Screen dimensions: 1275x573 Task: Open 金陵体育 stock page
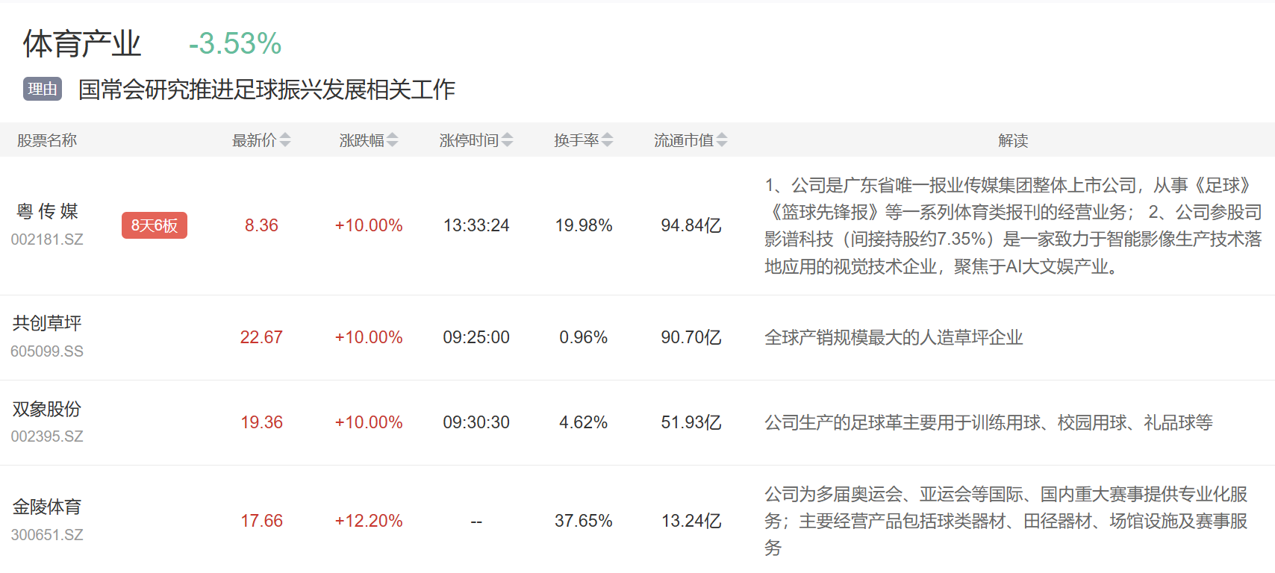click(x=47, y=507)
